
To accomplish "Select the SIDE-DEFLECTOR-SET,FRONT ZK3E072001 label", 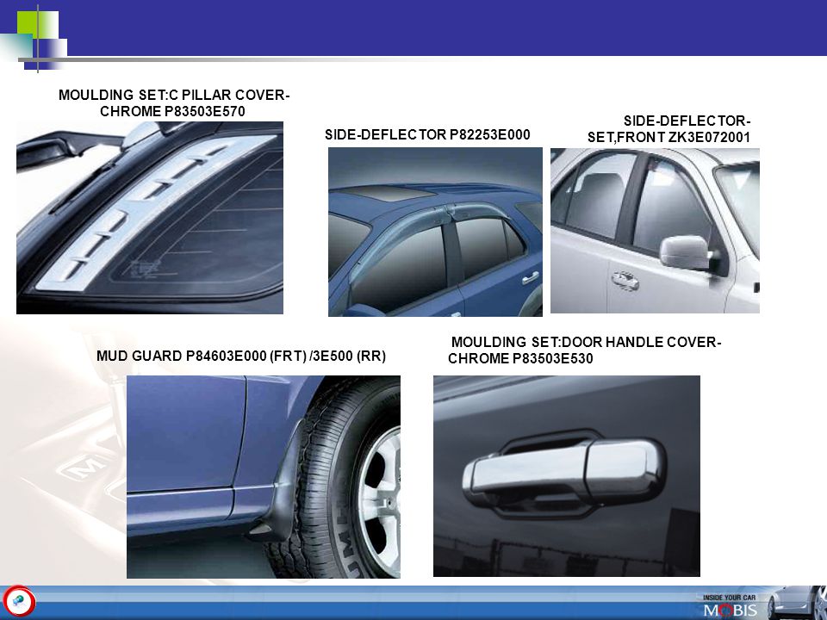I will pyautogui.click(x=668, y=129).
